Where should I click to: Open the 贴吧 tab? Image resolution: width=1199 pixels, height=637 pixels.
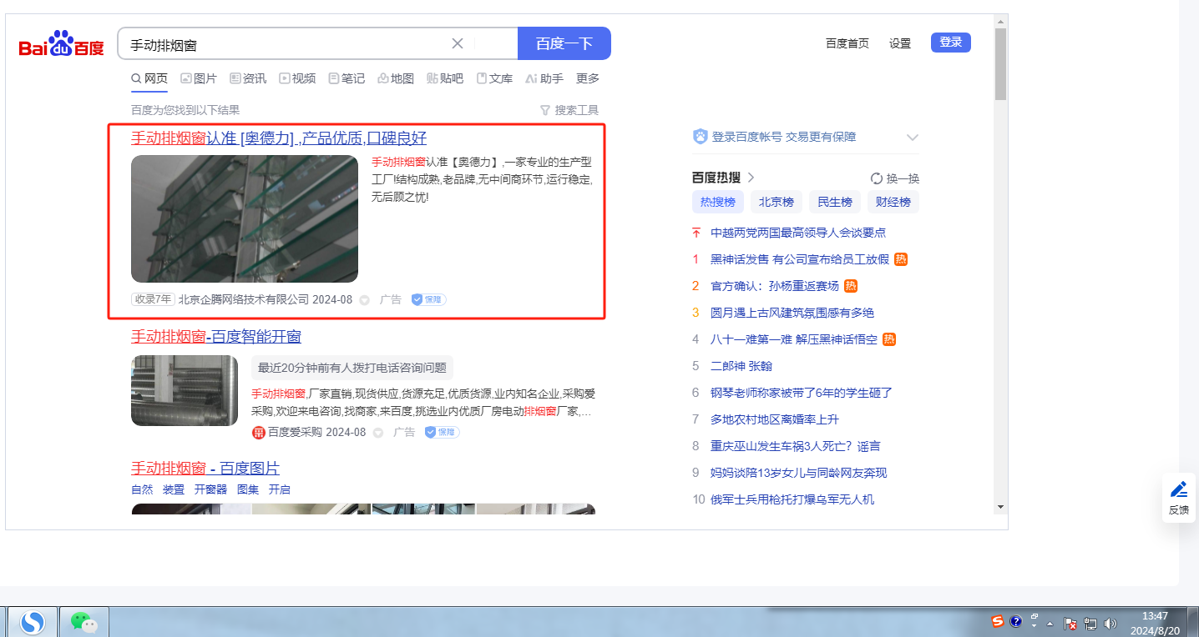pos(445,78)
